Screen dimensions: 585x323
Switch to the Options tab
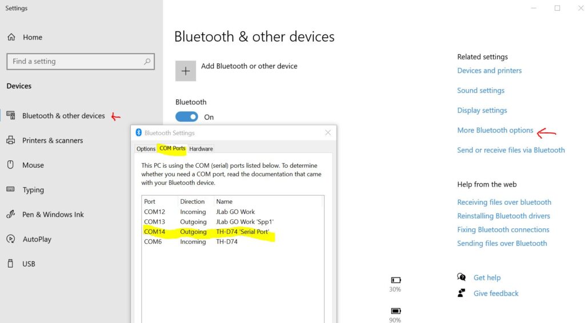click(x=146, y=149)
